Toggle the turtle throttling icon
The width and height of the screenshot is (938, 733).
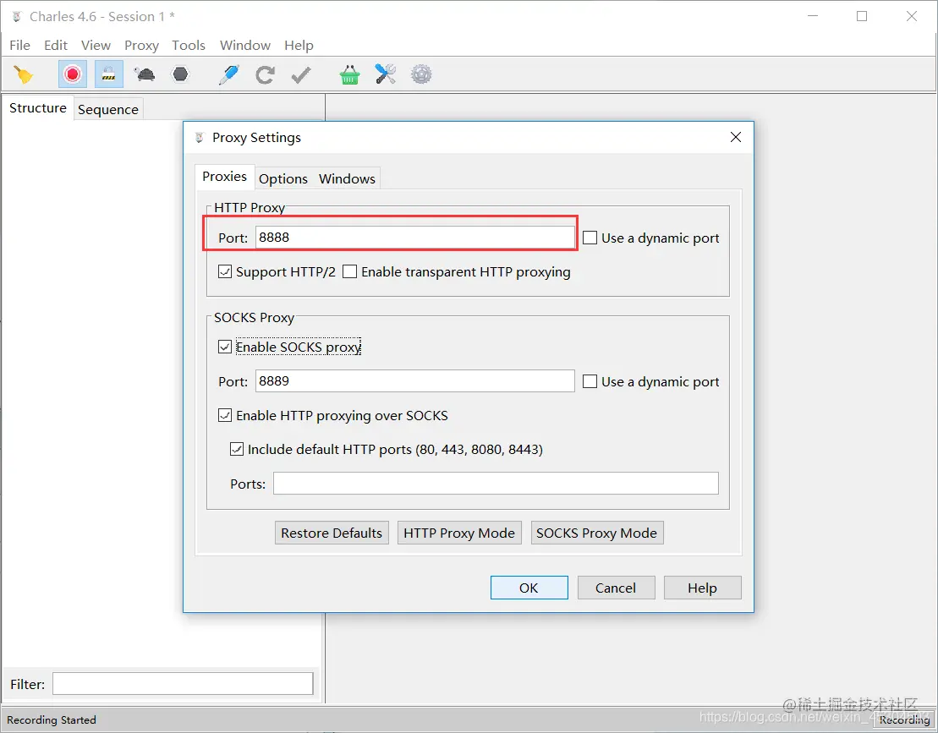[145, 74]
